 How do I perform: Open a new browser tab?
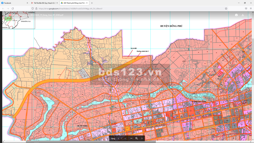(x=92, y=3)
